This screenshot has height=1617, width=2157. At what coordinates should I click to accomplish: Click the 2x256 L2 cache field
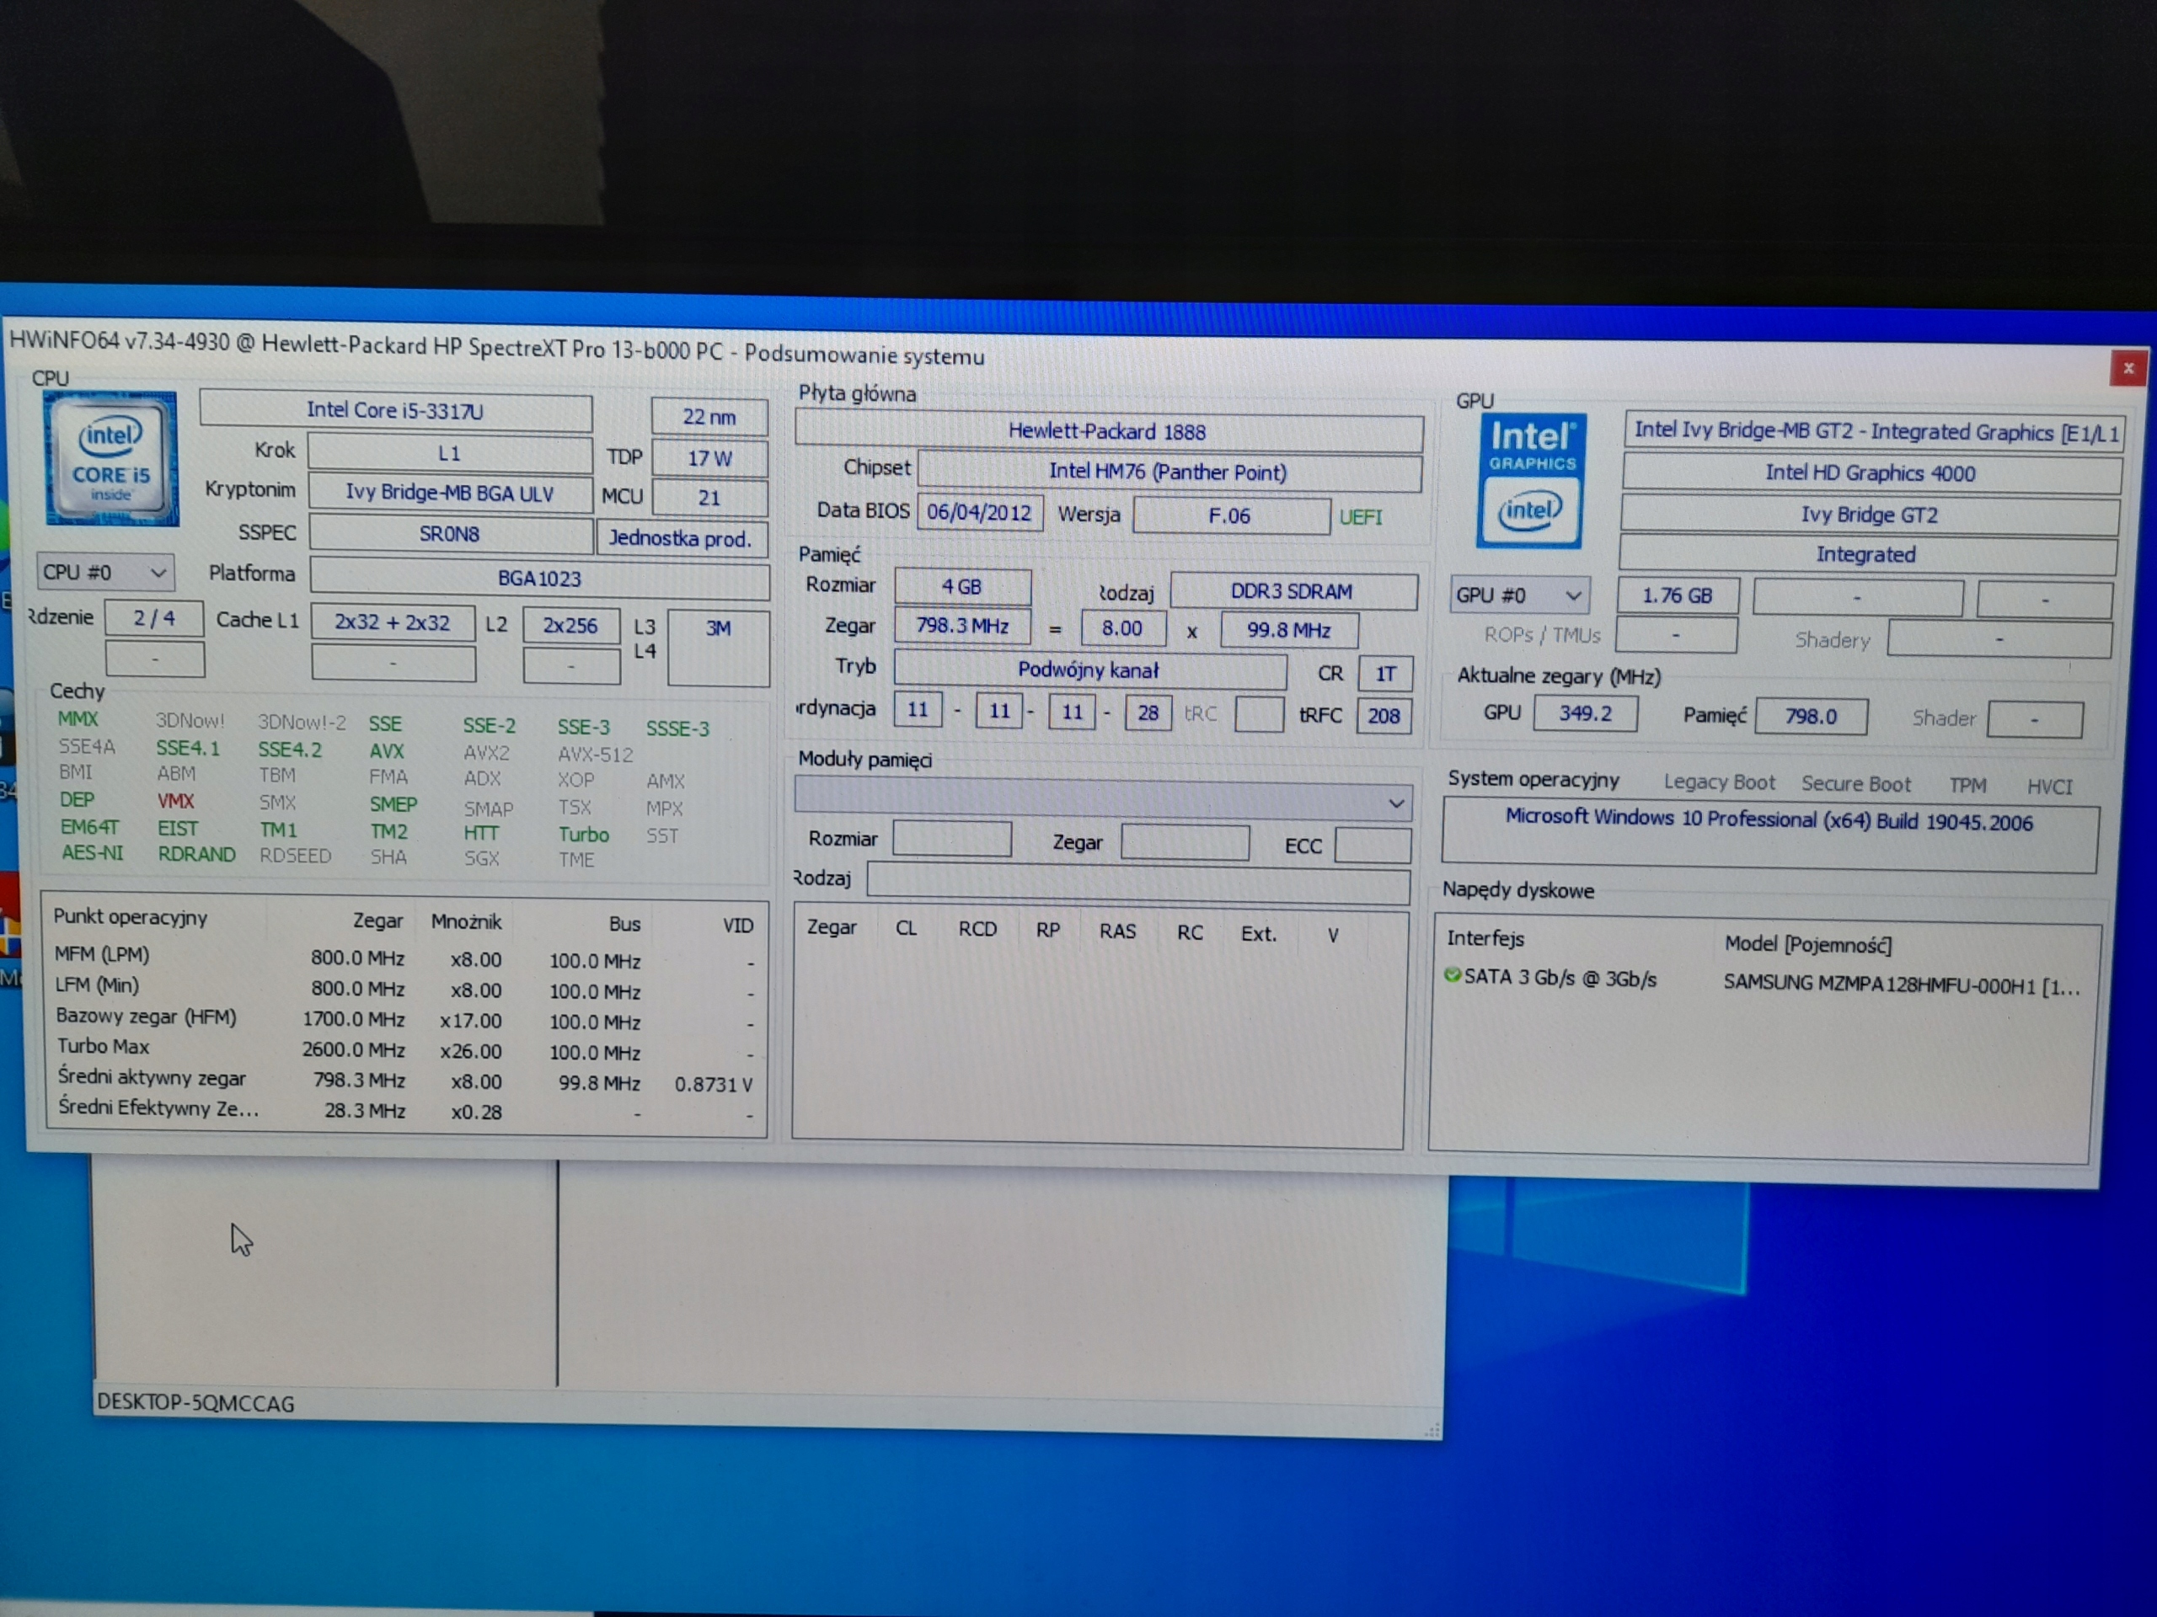pos(570,626)
